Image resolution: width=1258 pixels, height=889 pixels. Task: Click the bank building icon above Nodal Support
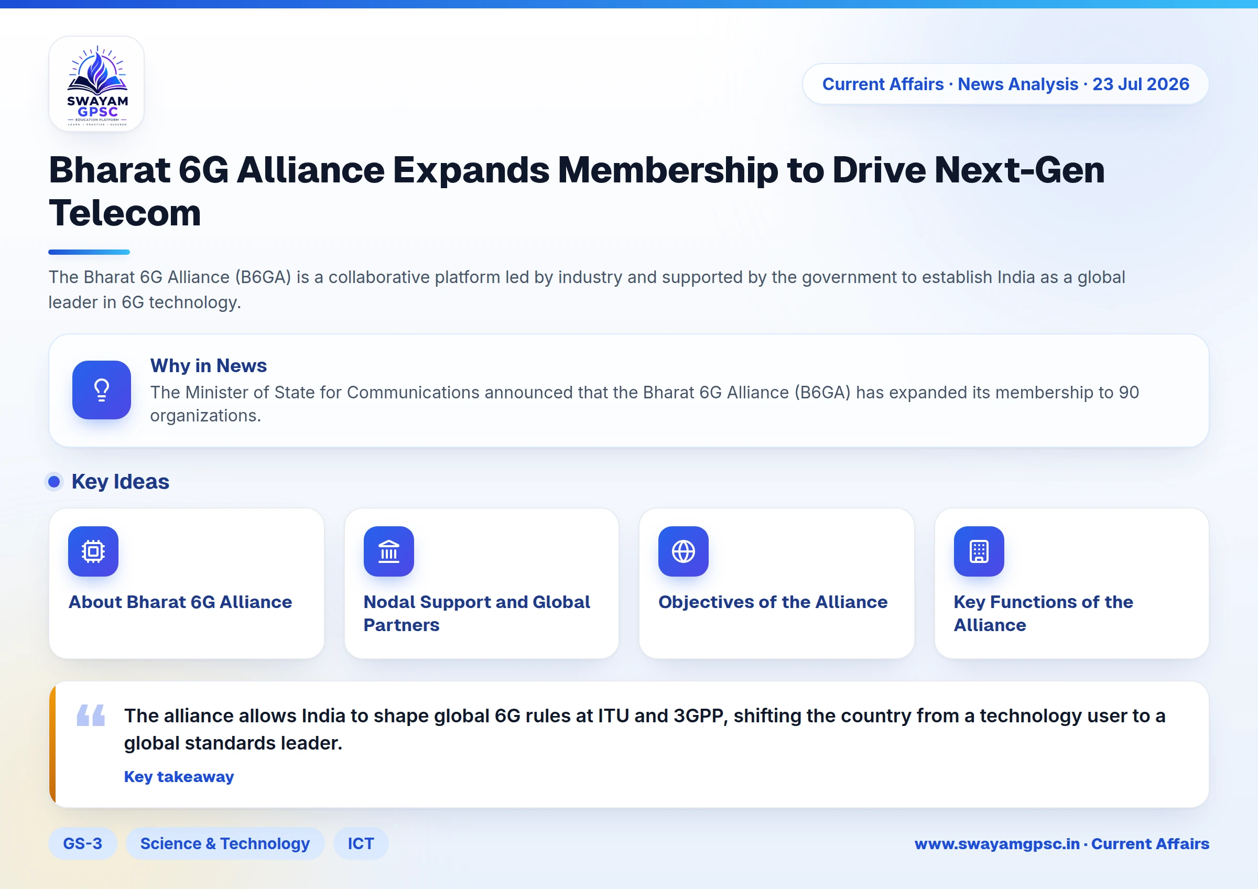pyautogui.click(x=388, y=551)
